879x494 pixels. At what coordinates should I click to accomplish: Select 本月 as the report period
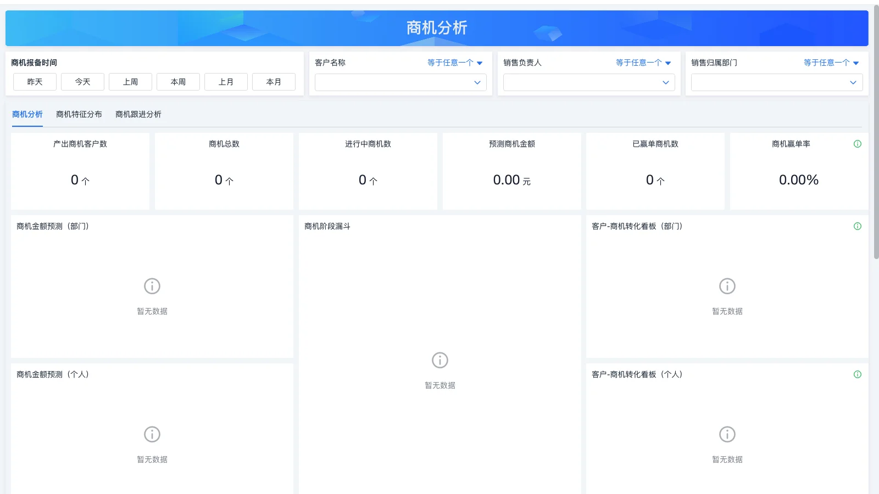pos(274,81)
